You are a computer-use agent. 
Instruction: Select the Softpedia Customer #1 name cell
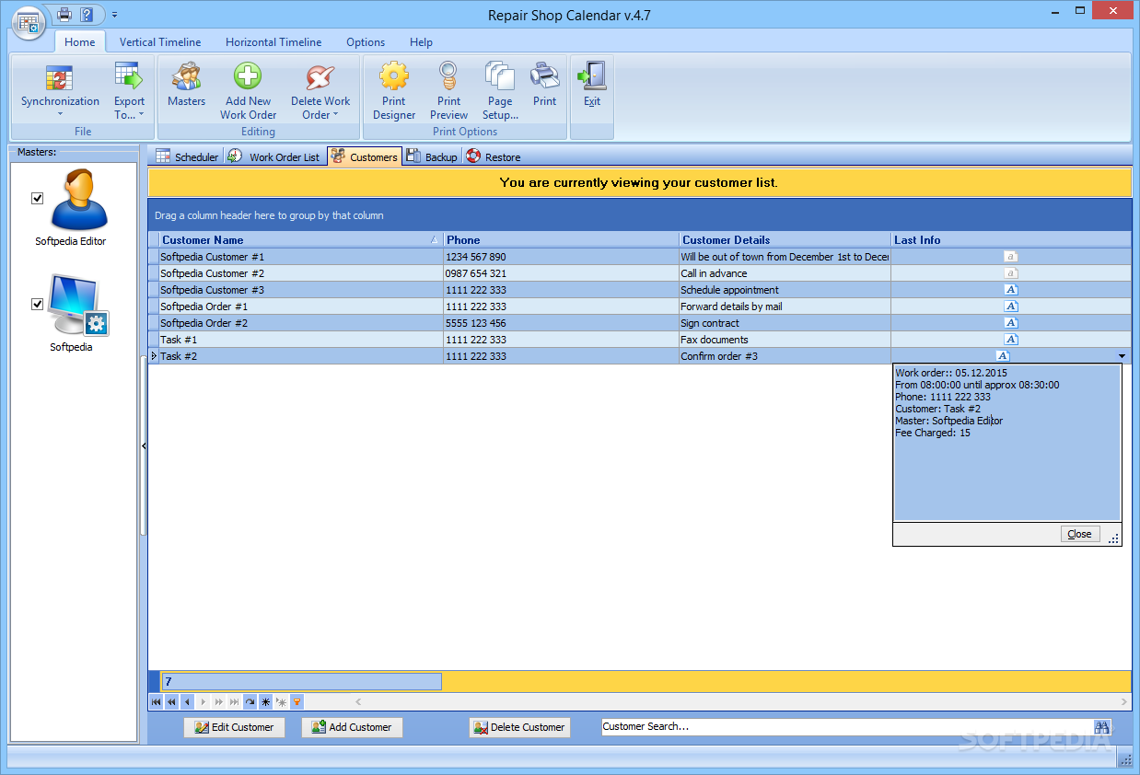pos(300,257)
